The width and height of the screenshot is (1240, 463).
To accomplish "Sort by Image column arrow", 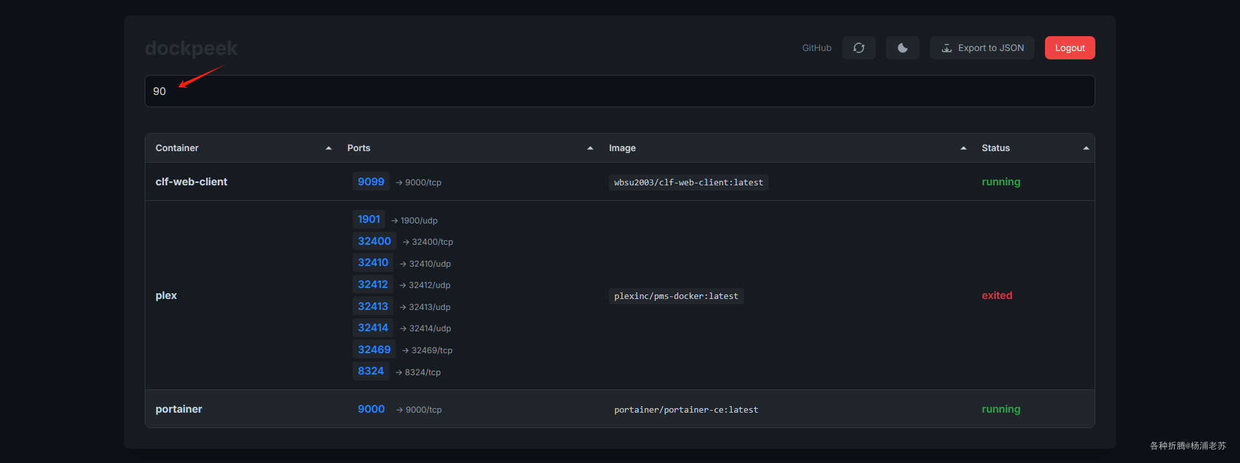I will pyautogui.click(x=964, y=148).
